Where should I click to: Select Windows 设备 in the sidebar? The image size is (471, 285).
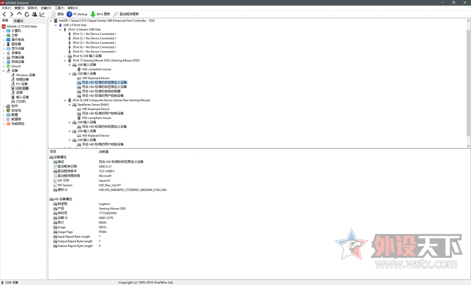[x=26, y=75]
